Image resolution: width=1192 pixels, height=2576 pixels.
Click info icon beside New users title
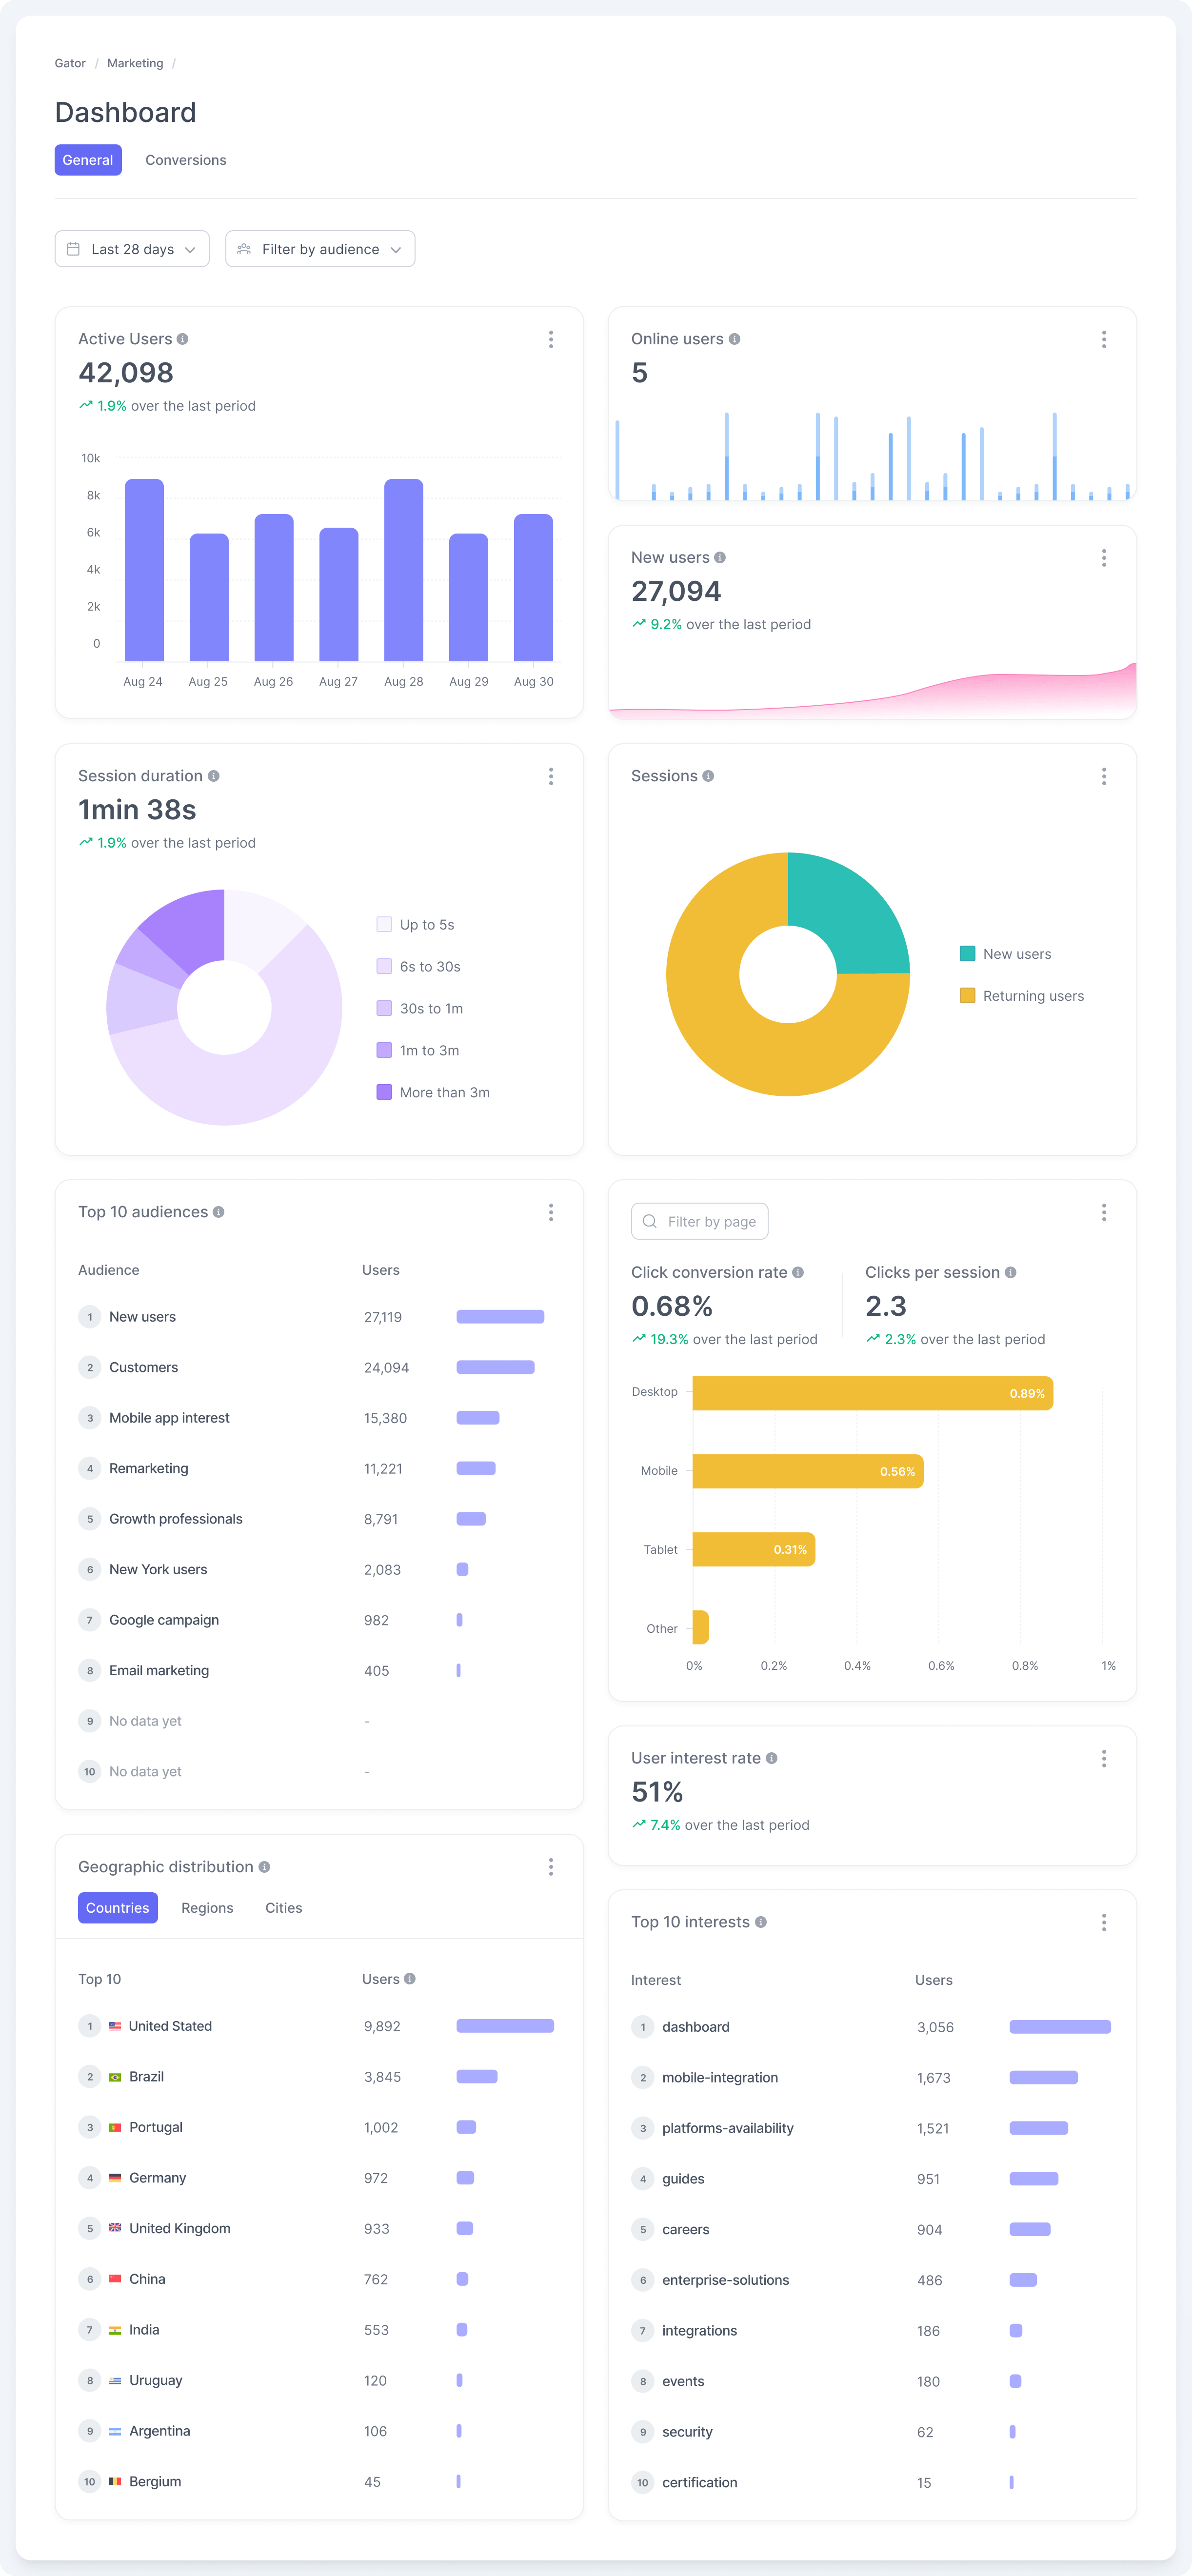720,558
